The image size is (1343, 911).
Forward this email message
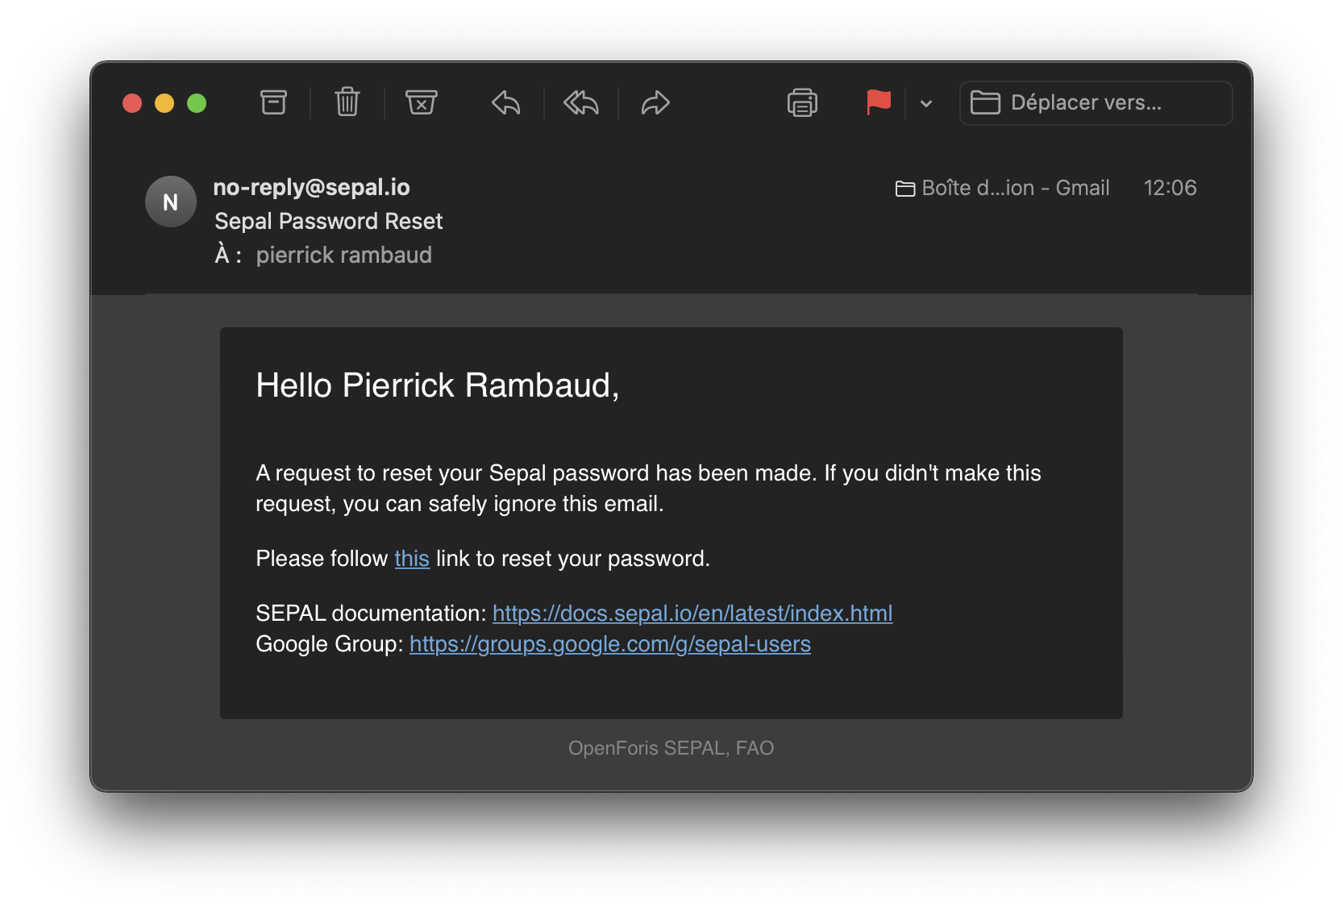[x=655, y=102]
